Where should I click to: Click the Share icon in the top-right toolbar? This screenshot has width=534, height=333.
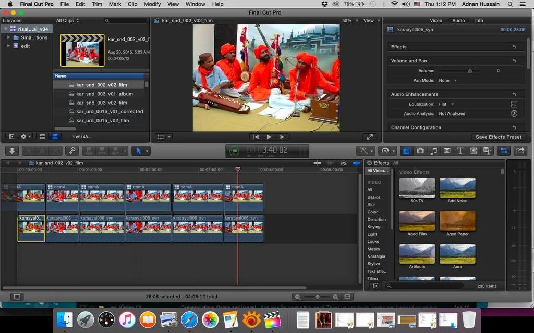pos(519,150)
